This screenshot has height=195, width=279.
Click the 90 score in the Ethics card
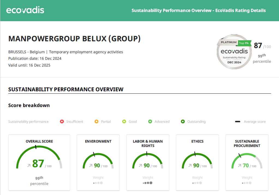pos(196,165)
